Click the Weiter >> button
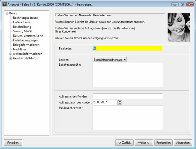 [x=144, y=142]
